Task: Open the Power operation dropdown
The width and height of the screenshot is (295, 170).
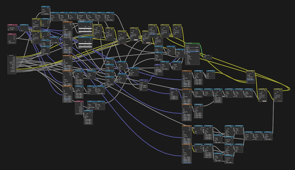Action: click(91, 16)
